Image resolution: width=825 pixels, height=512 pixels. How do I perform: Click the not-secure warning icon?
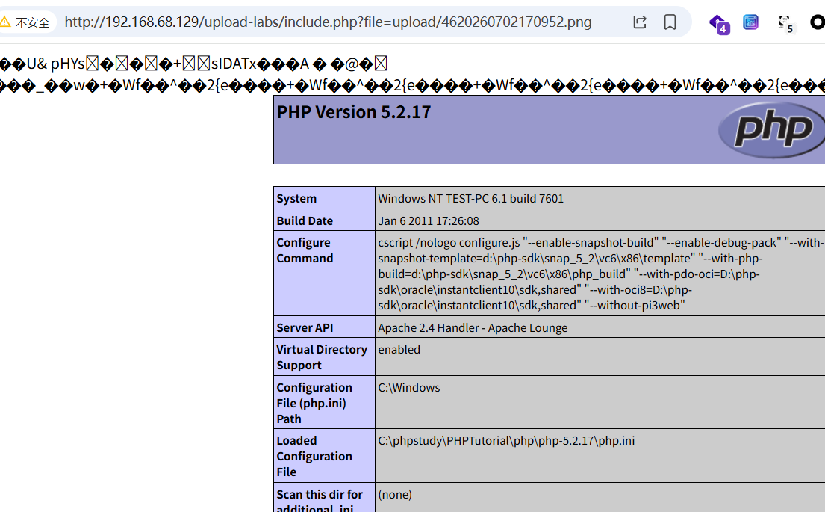(4, 22)
